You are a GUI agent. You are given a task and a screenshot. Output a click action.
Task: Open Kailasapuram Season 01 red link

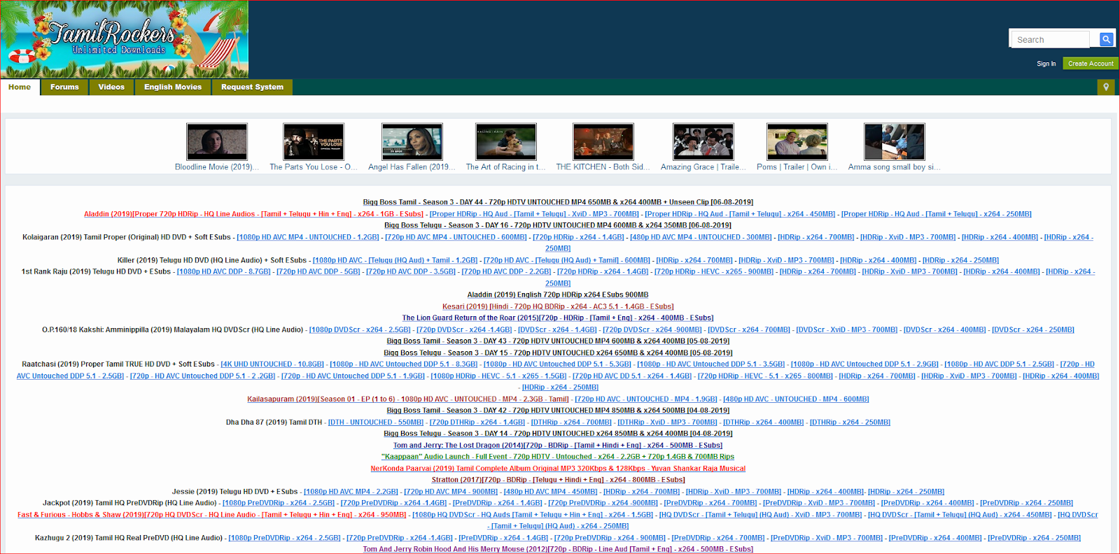click(408, 399)
